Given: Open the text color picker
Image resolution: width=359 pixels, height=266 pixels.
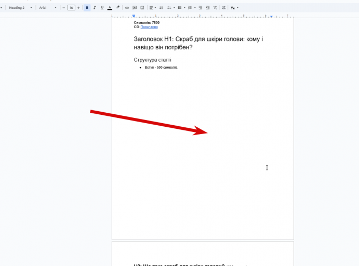Looking at the screenshot, I should pyautogui.click(x=110, y=8).
